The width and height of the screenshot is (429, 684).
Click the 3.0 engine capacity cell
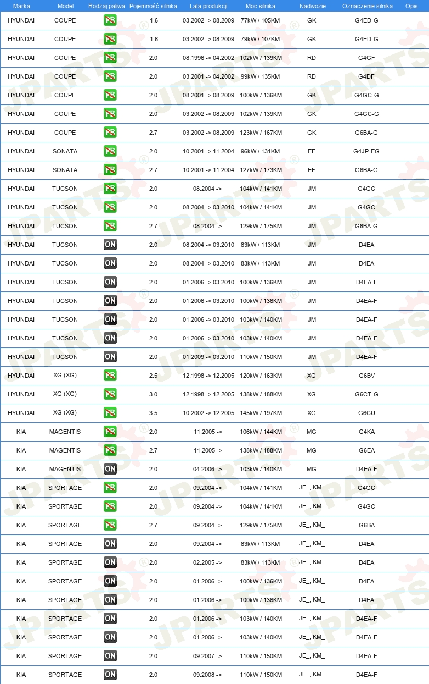pyautogui.click(x=153, y=394)
